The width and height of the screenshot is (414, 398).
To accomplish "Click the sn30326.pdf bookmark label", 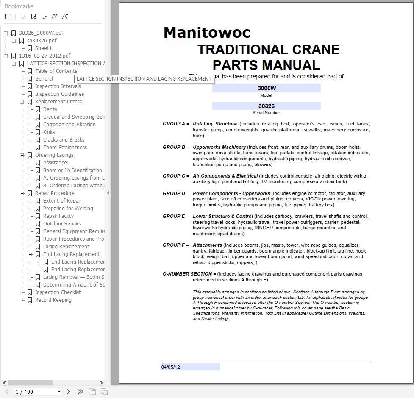I will click(42, 40).
